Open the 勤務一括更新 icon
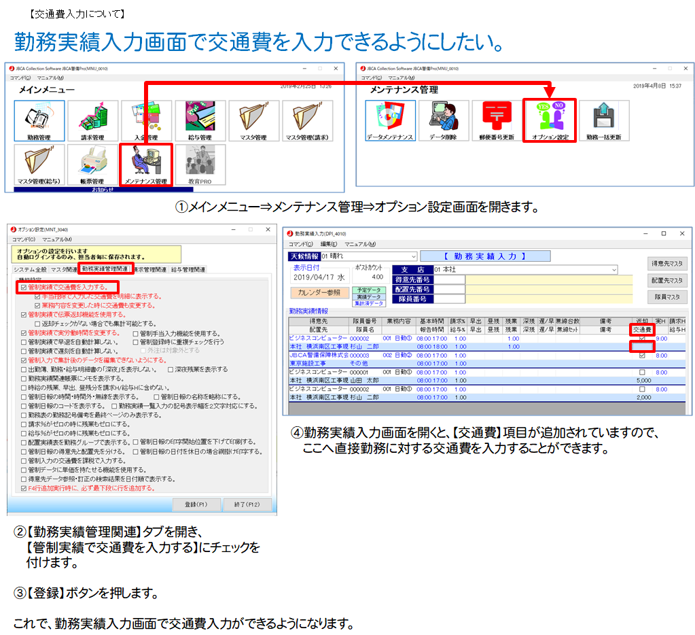This screenshot has width=695, height=635. [603, 120]
